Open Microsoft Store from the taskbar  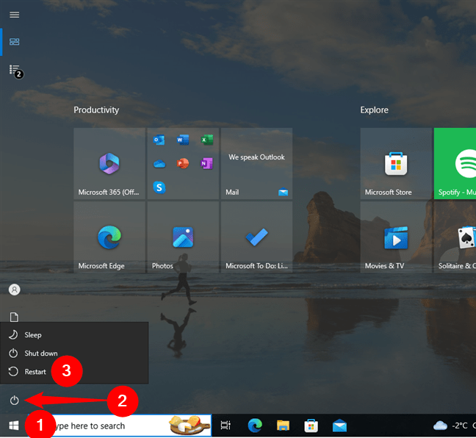coord(311,426)
